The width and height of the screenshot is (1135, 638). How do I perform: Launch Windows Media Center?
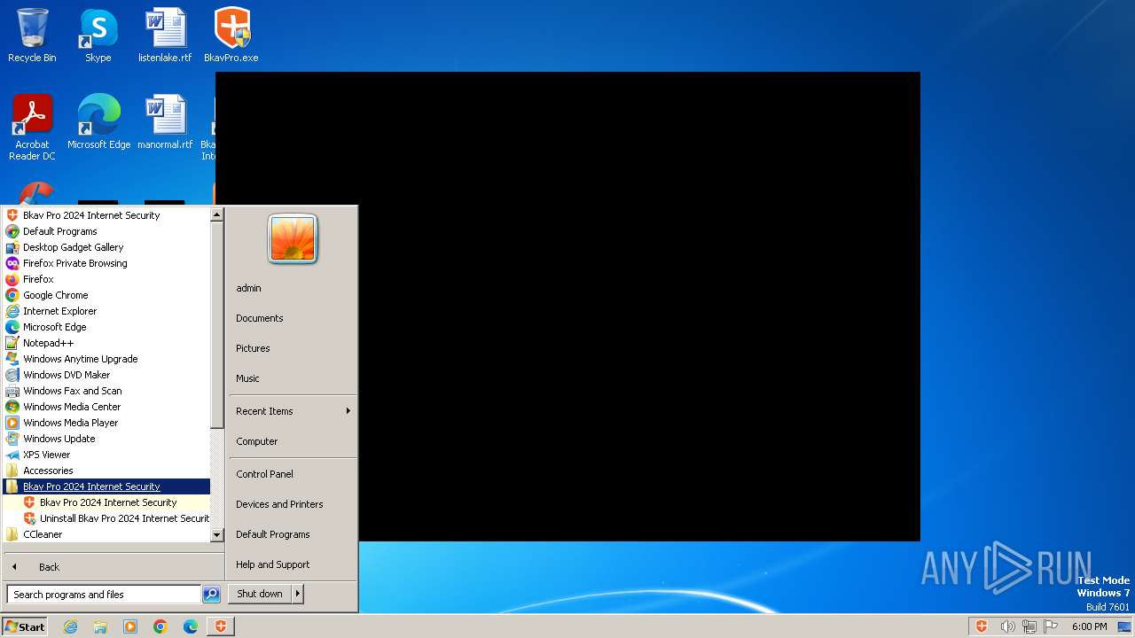click(x=106, y=407)
